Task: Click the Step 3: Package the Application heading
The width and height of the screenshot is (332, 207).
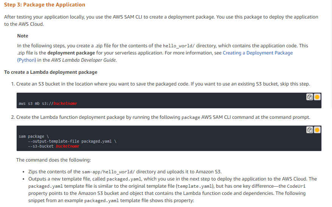Action: click(x=45, y=5)
